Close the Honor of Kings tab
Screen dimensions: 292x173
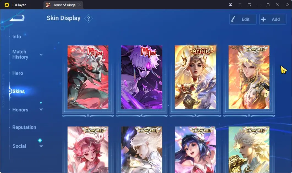pos(80,5)
